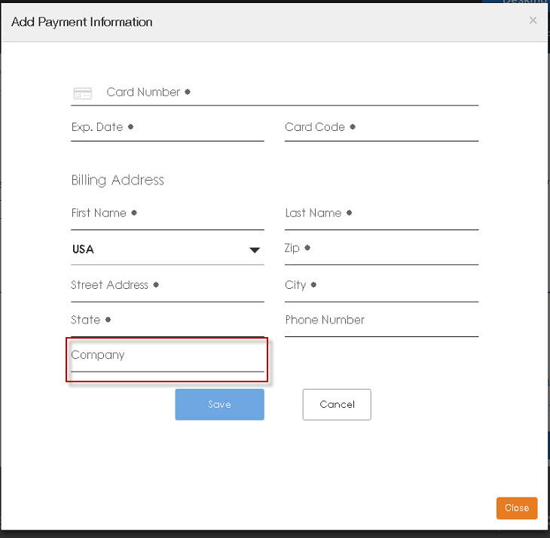The width and height of the screenshot is (550, 538).
Task: Click the Zip code field
Action: (x=381, y=248)
